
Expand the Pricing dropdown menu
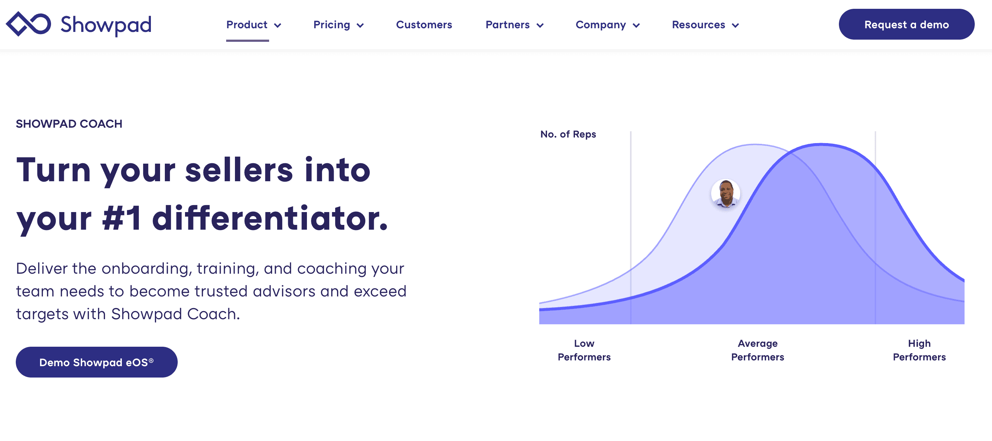[338, 25]
